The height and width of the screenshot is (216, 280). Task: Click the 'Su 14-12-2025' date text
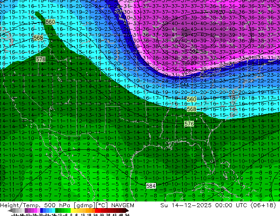click(186, 205)
